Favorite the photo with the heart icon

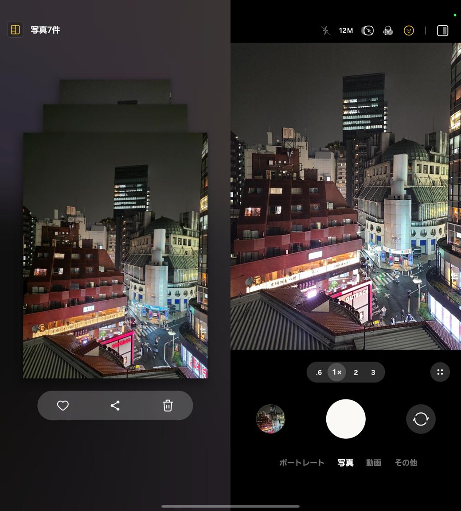coord(63,406)
